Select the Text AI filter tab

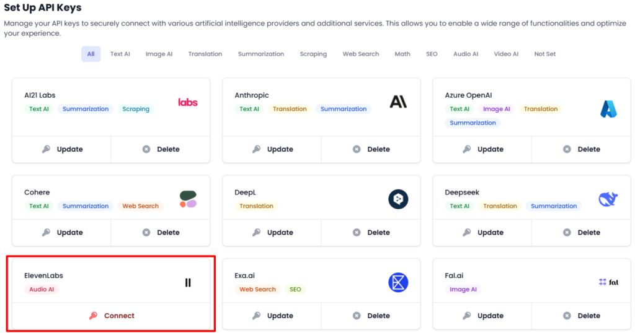120,54
